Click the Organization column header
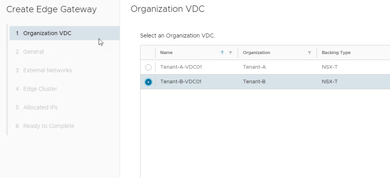The image size is (390, 178). click(256, 52)
